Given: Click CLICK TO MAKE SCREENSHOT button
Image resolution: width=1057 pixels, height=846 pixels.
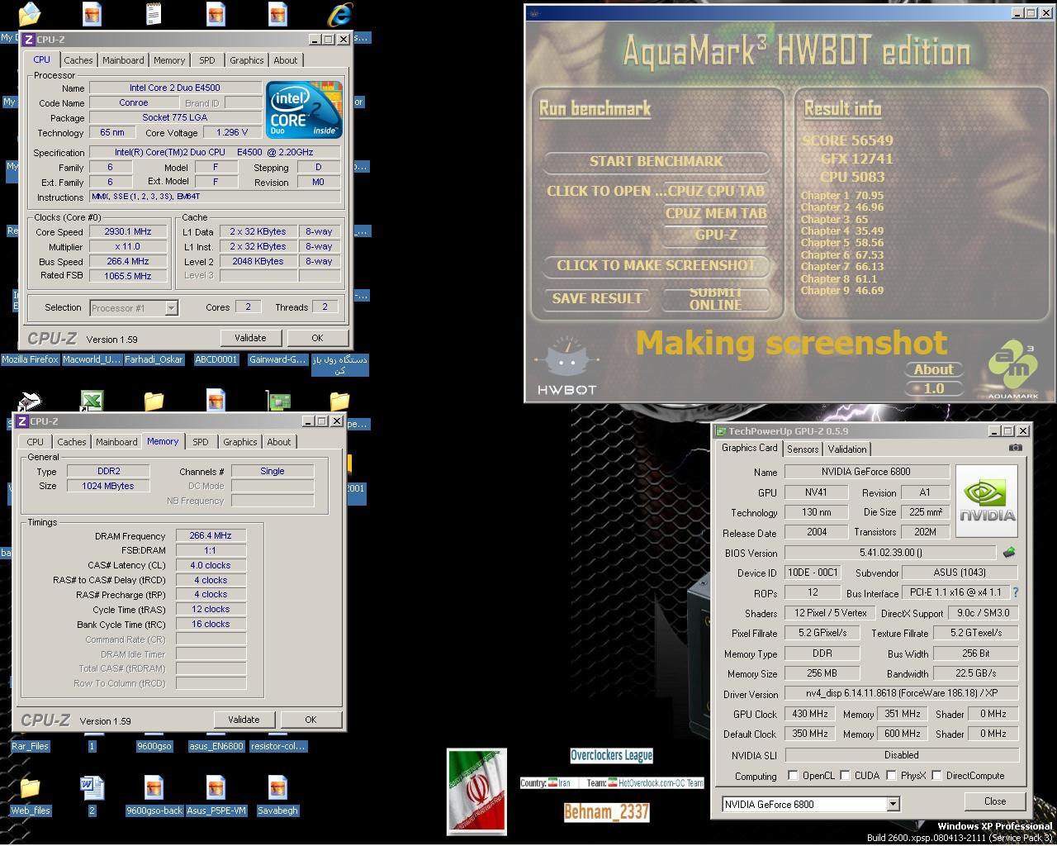Looking at the screenshot, I should click(x=656, y=265).
